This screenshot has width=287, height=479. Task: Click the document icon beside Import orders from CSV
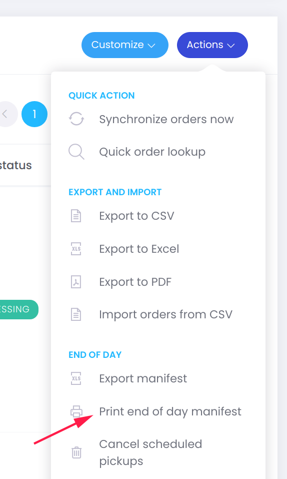pos(76,314)
